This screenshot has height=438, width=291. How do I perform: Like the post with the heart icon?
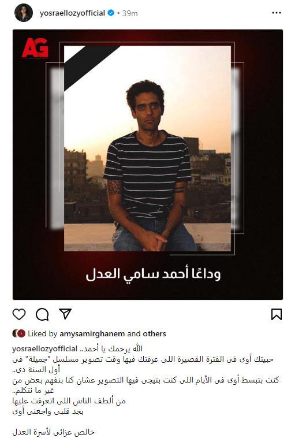19,314
